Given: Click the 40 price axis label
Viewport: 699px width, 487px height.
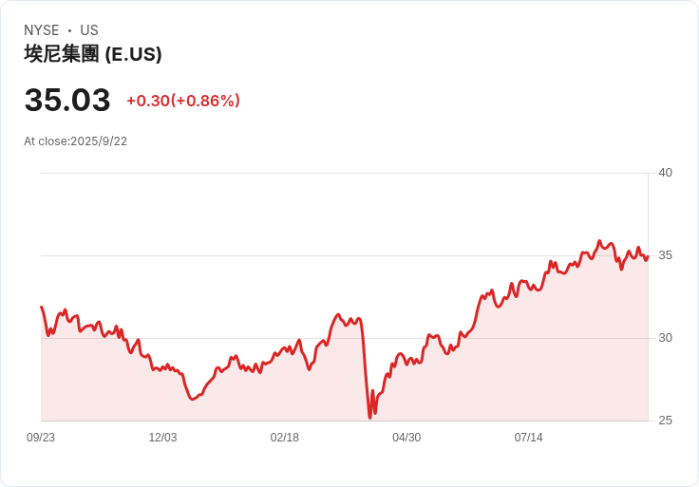Looking at the screenshot, I should pos(665,173).
